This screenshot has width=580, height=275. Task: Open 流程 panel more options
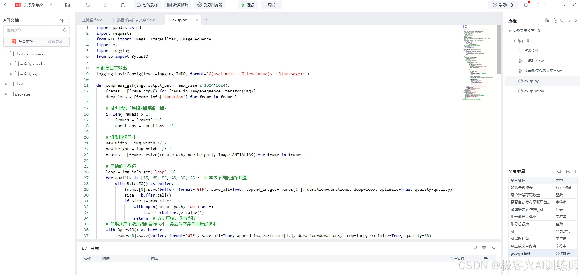(x=569, y=20)
